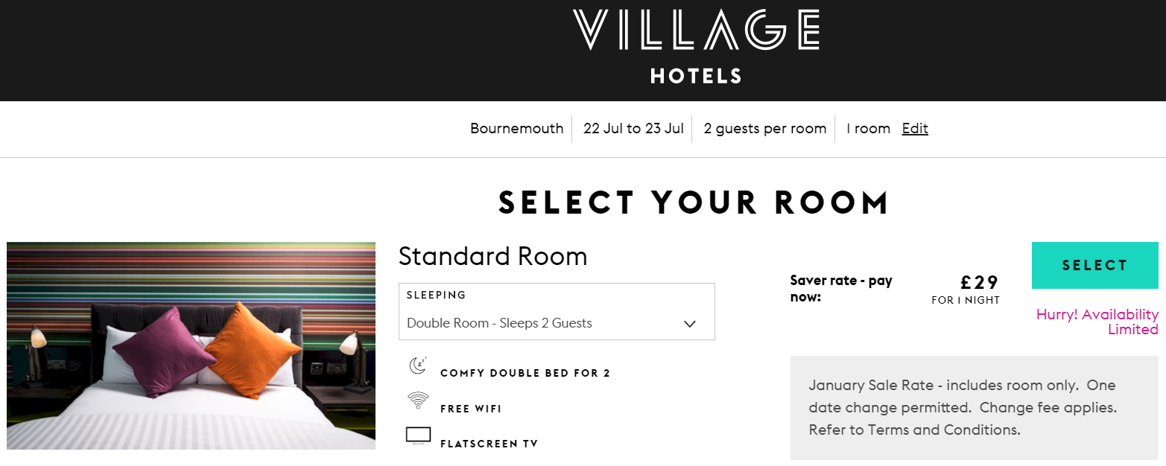Click the 1 room summary text

click(868, 129)
